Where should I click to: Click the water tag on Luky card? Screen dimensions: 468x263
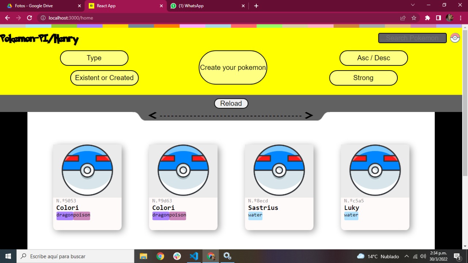tap(351, 215)
